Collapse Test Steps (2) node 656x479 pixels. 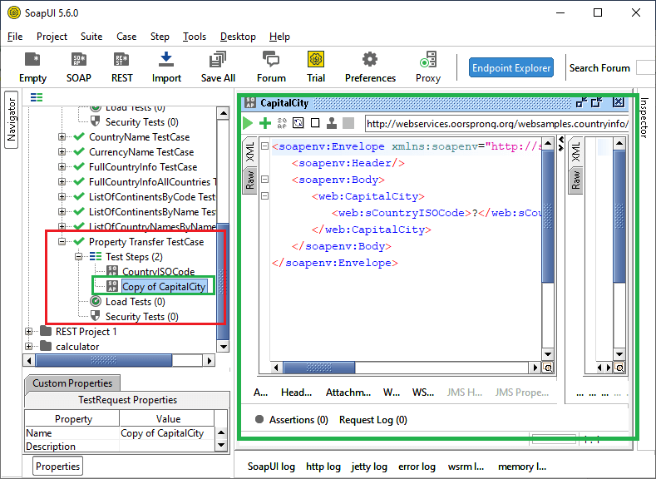[79, 256]
